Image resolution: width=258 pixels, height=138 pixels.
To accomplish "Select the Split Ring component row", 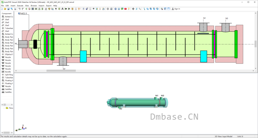I will click(8, 75).
